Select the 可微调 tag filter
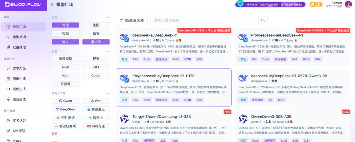The height and width of the screenshot is (142, 355). click(x=65, y=84)
